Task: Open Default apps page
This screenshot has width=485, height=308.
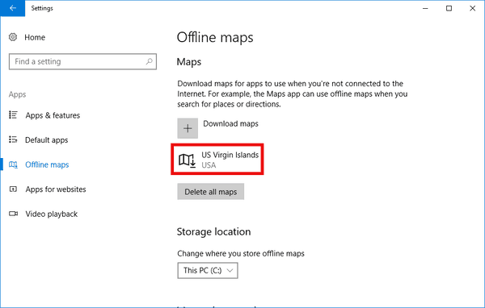Action: tap(46, 140)
